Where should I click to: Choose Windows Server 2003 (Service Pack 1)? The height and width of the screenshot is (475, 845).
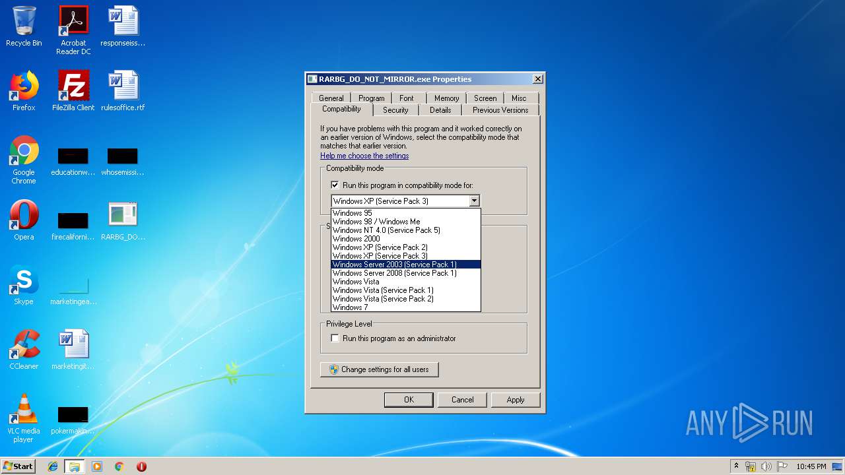405,265
